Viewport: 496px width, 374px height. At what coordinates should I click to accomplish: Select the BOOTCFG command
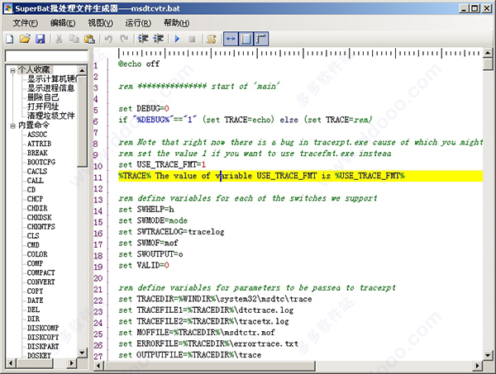coord(41,162)
